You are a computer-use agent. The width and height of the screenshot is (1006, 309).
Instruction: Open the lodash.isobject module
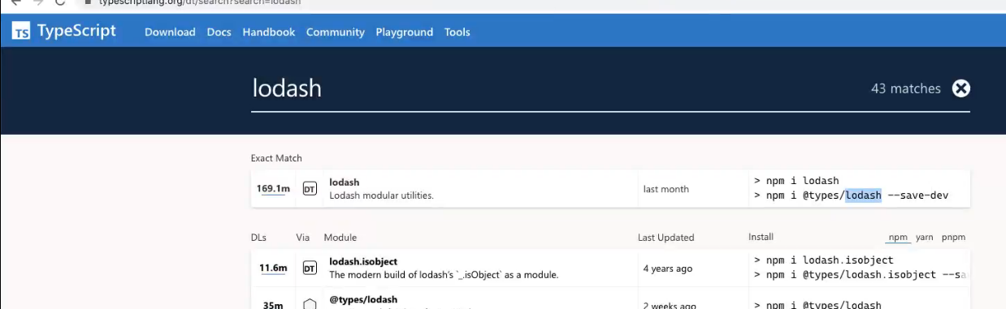[x=363, y=261]
